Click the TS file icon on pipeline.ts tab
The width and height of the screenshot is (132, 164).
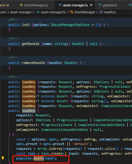[100, 5]
